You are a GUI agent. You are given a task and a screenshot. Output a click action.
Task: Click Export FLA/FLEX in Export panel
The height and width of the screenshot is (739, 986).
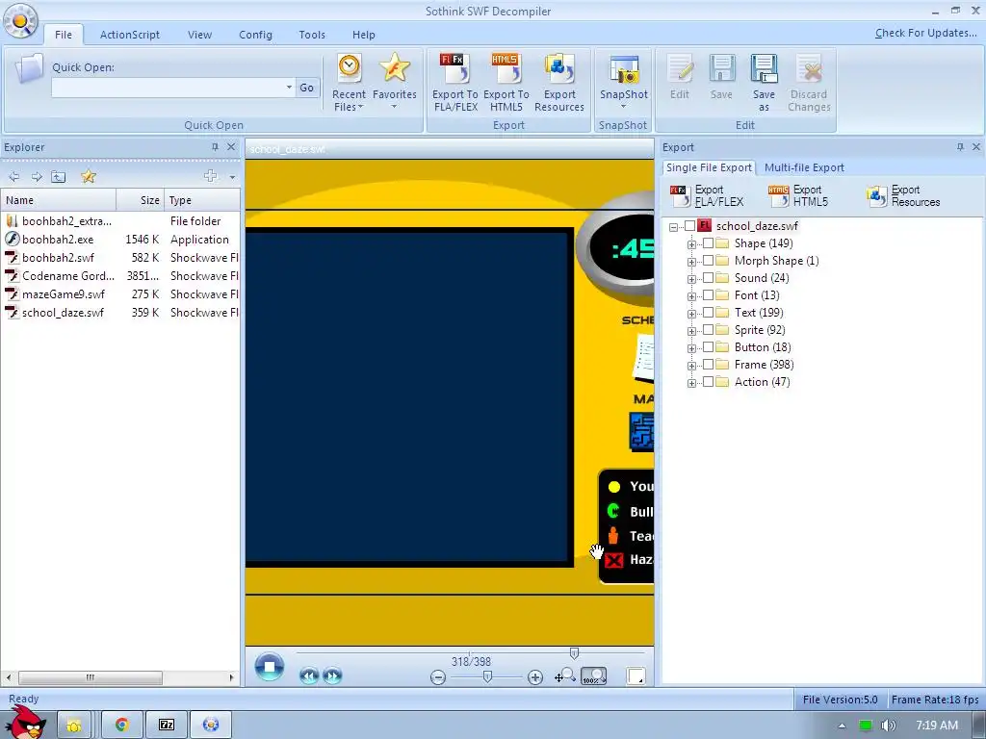tap(707, 195)
